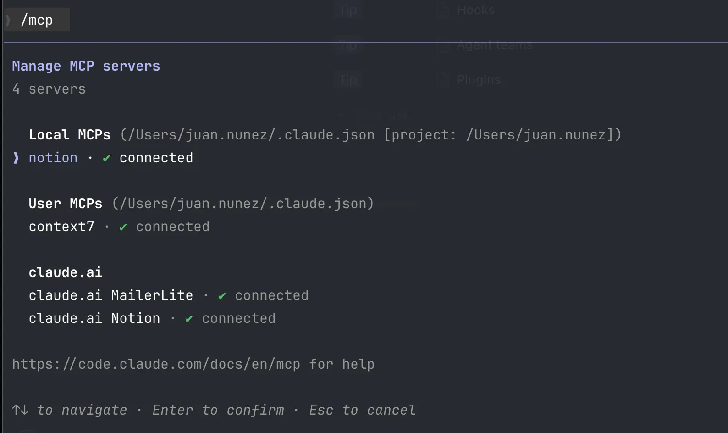Select the Agent teams entry
Viewport: 728px width, 433px height.
pyautogui.click(x=494, y=44)
